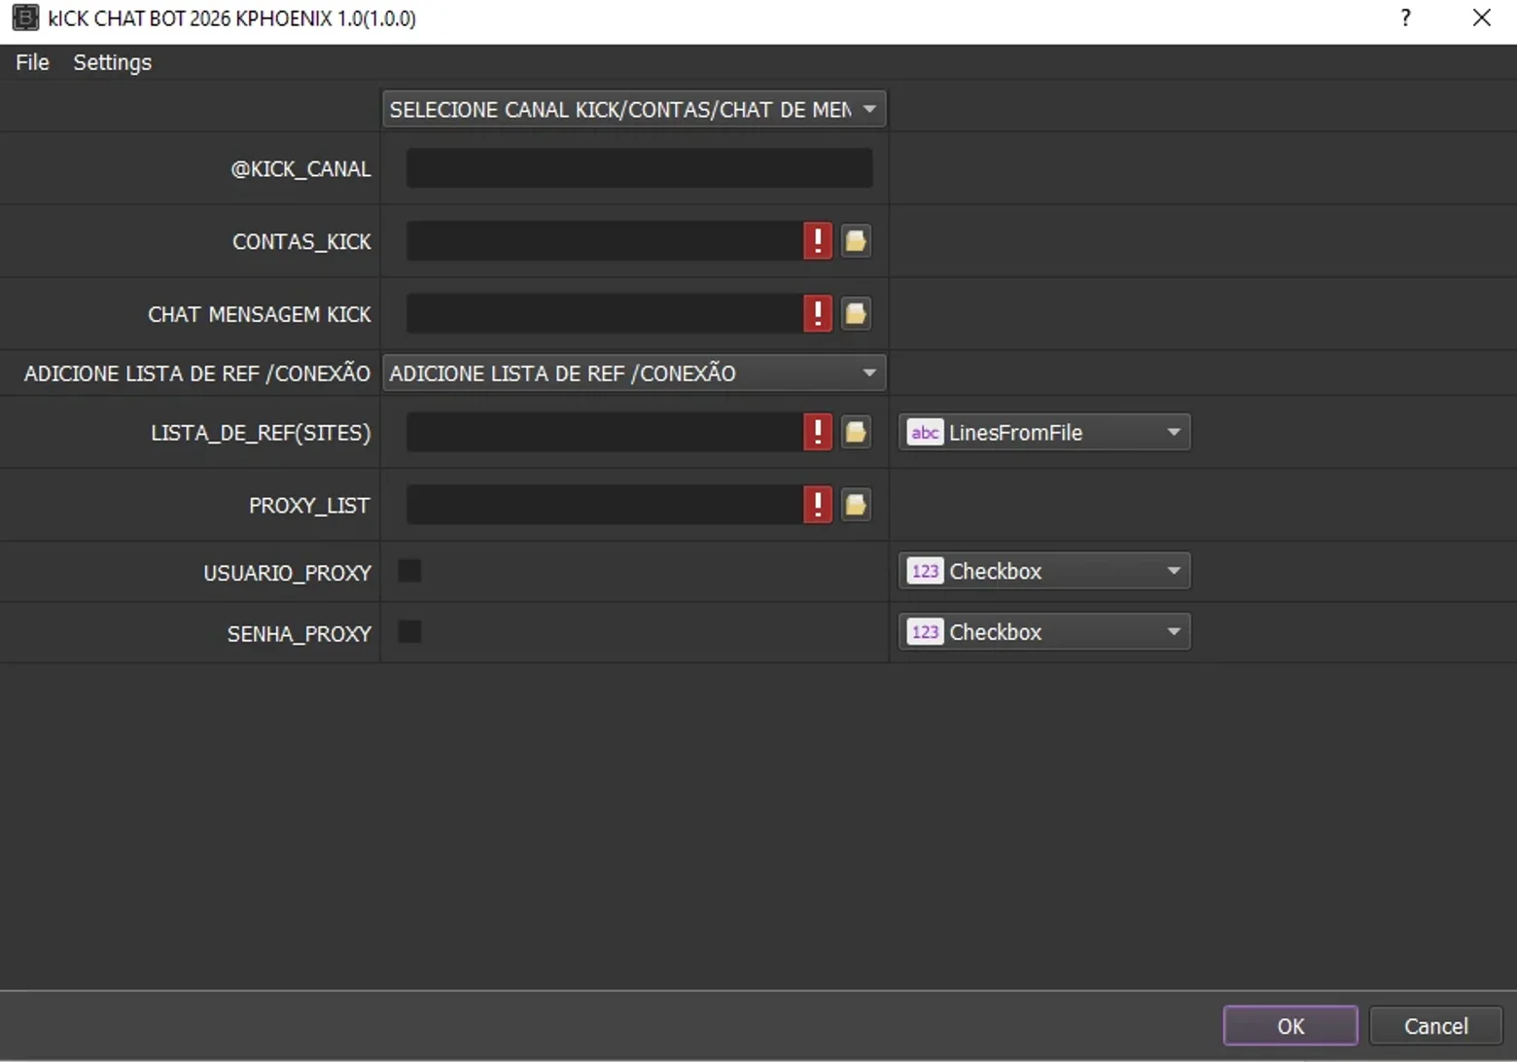Click the CHAT MENSAGEM KICK label
Viewport: 1517px width, 1062px height.
point(260,315)
